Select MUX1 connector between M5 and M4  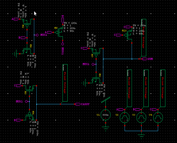click(x=26, y=101)
